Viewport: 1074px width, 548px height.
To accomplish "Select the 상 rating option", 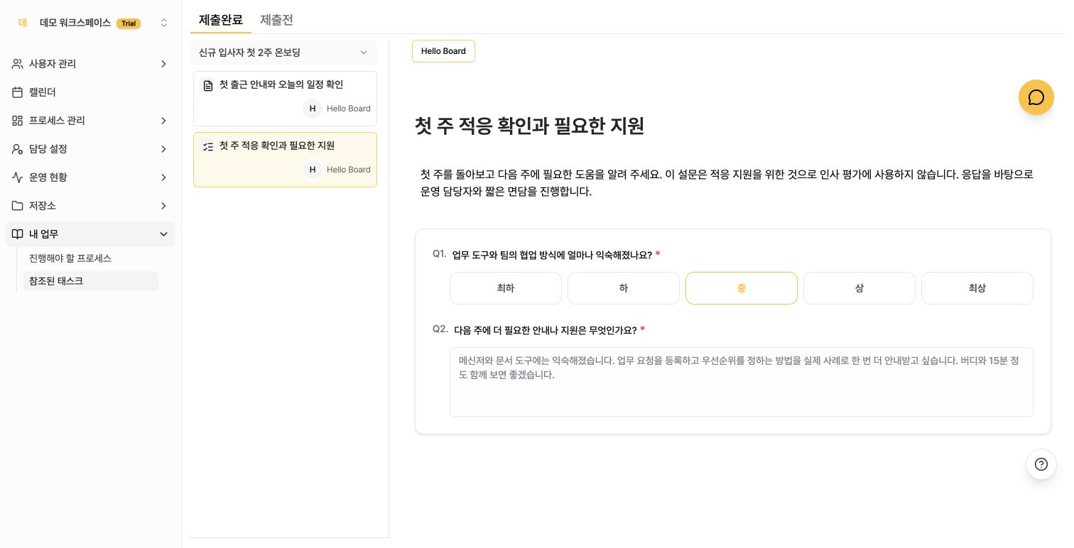I will (859, 288).
